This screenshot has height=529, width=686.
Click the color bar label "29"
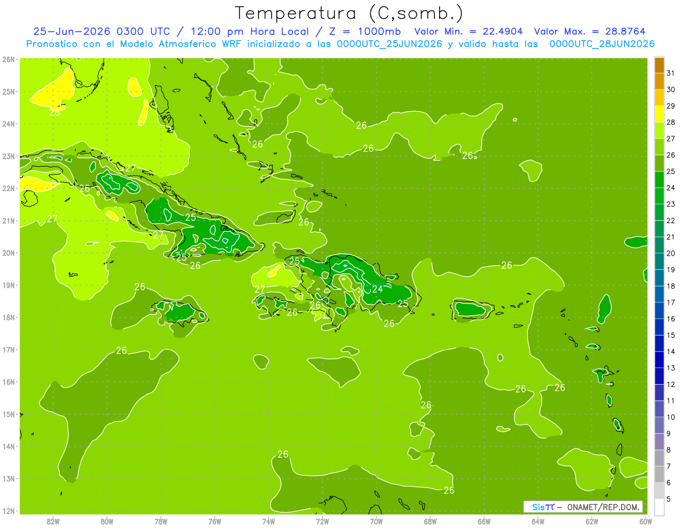[671, 106]
